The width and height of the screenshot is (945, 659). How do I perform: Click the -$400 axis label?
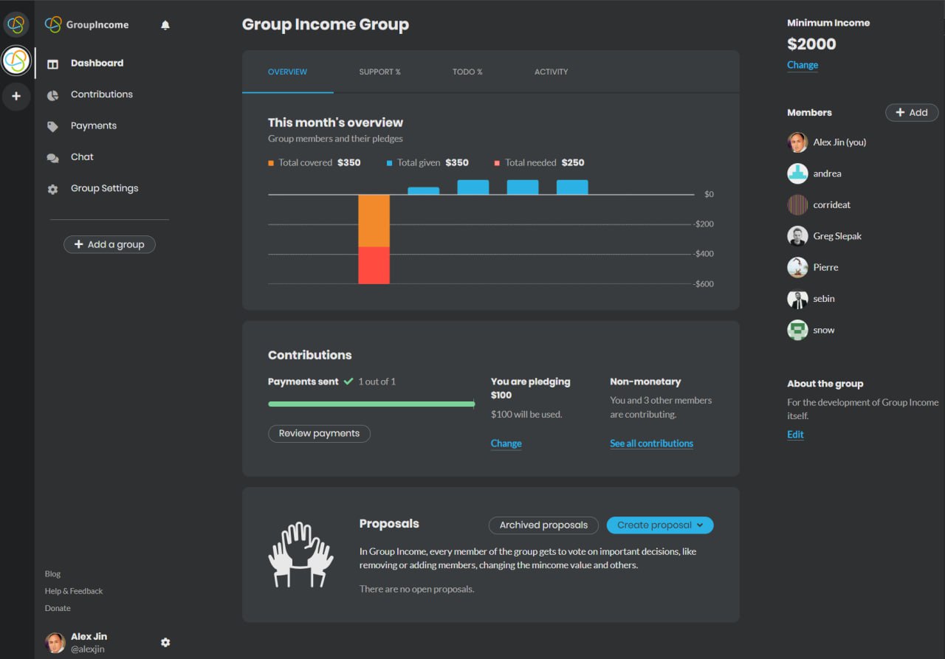(704, 254)
